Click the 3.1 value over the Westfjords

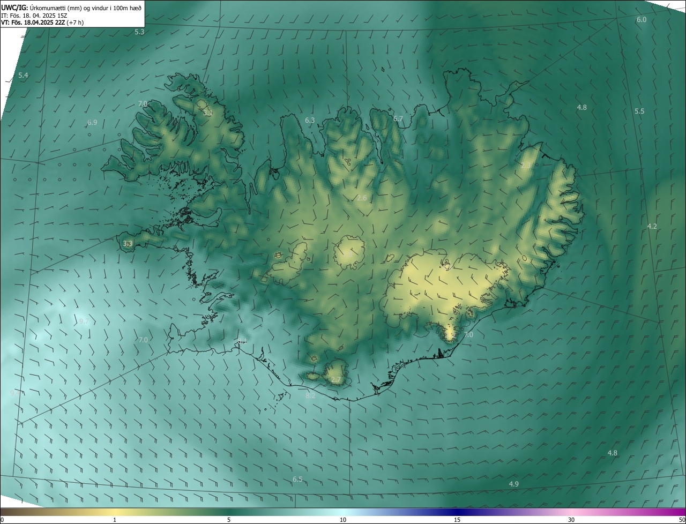(x=208, y=113)
